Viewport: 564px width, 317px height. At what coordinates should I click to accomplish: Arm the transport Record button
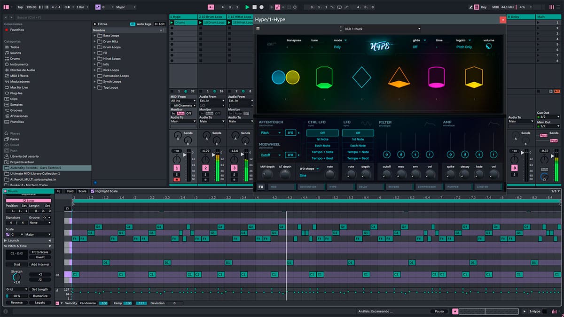261,7
